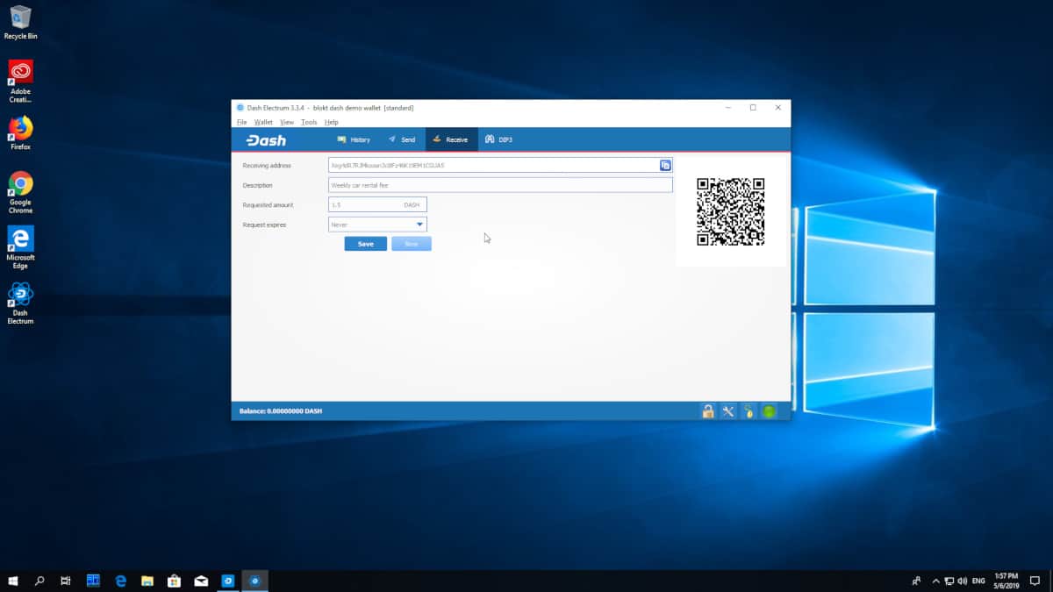Open the Action Center notifications icon

[x=1035, y=581]
